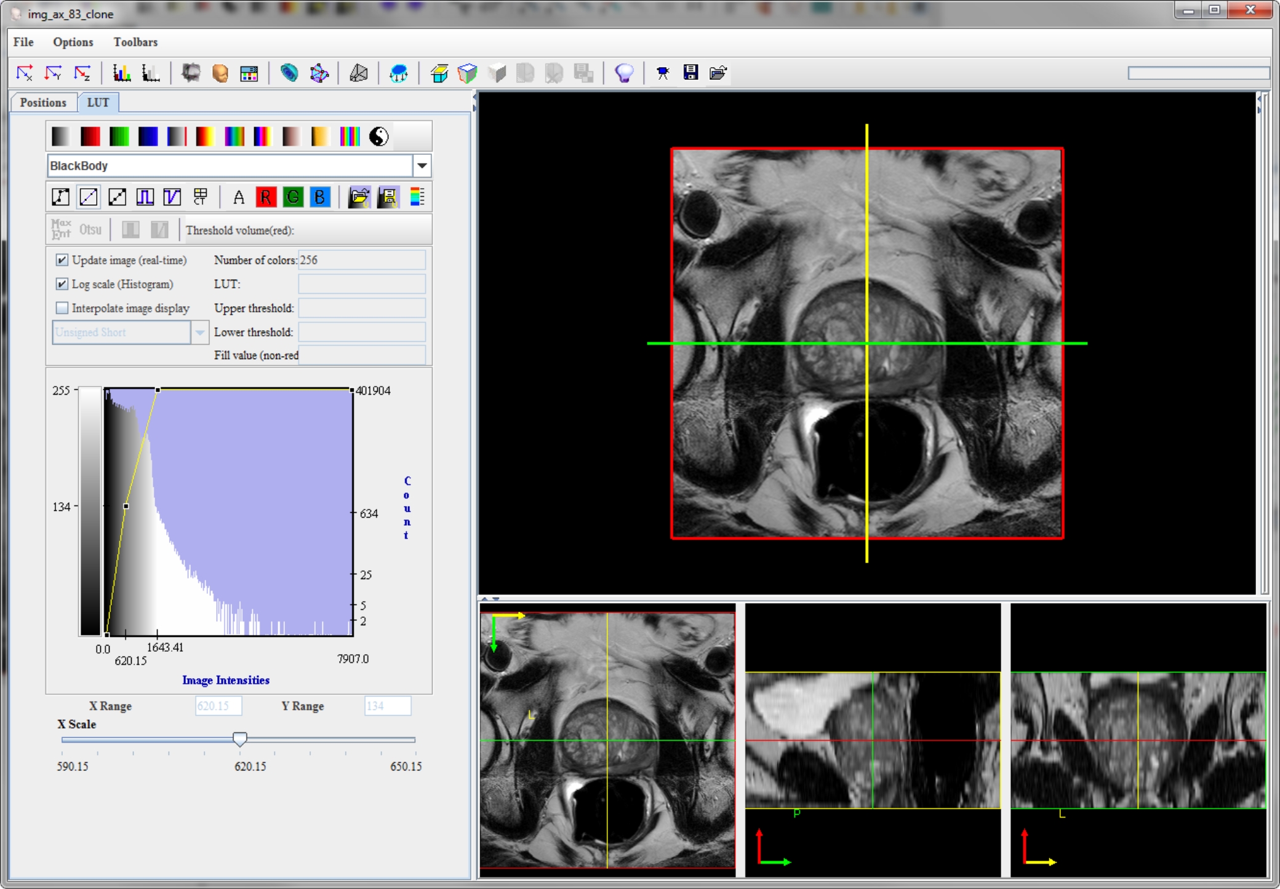The width and height of the screenshot is (1280, 889).
Task: Toggle Log scale (Histogram) checkbox
Action: coord(62,284)
